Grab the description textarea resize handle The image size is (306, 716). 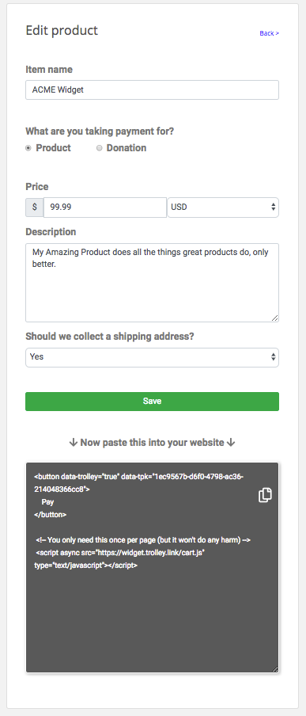(275, 318)
